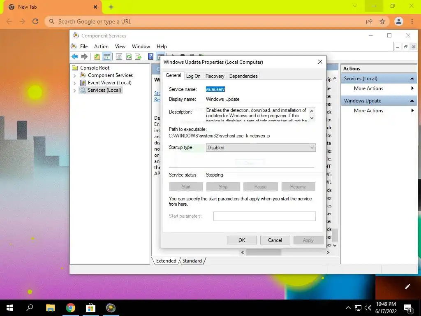Switch to the Log On tab

(x=193, y=76)
